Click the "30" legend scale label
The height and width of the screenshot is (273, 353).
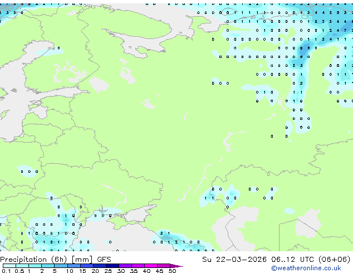click(121, 271)
